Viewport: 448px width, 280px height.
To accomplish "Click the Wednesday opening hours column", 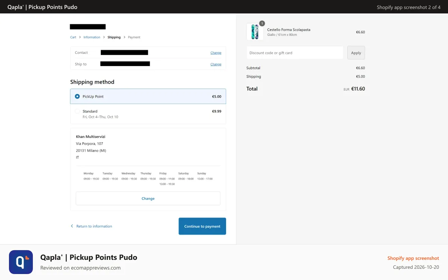I will 129,176.
